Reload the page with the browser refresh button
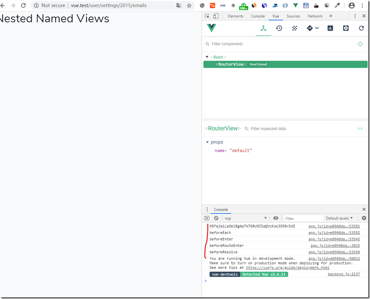The image size is (370, 299). [x=24, y=5]
